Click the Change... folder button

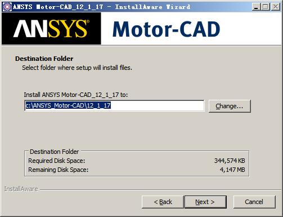point(230,106)
